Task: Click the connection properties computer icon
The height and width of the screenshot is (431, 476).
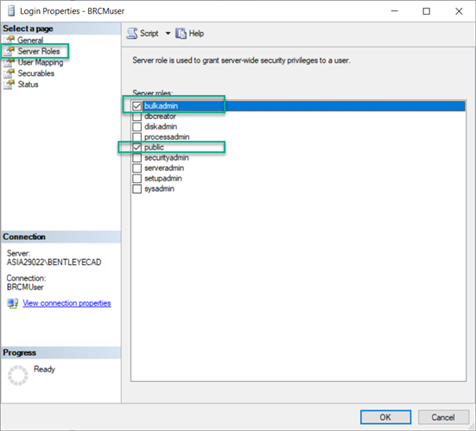Action: pyautogui.click(x=12, y=303)
